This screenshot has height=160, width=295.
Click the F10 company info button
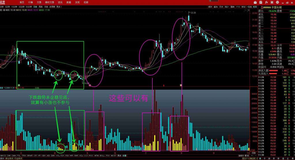pos(238,7)
